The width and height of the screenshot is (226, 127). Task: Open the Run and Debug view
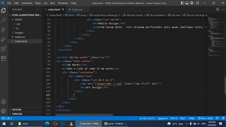tap(4, 39)
